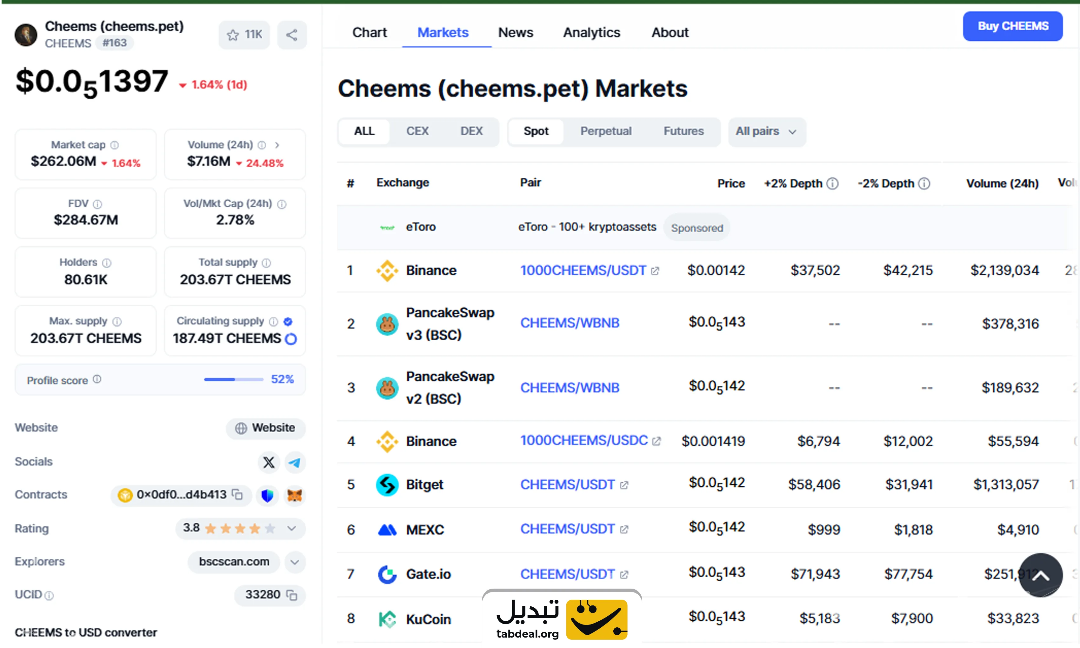This screenshot has height=648, width=1080.
Task: Click the #163 rank badge
Action: [114, 43]
